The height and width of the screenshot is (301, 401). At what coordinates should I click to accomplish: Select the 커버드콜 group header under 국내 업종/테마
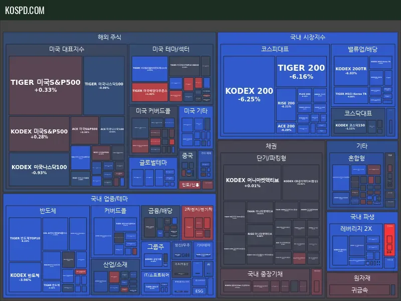click(x=115, y=211)
